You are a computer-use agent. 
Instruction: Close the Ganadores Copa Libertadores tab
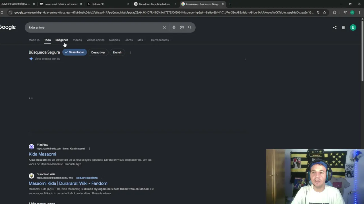(175, 4)
